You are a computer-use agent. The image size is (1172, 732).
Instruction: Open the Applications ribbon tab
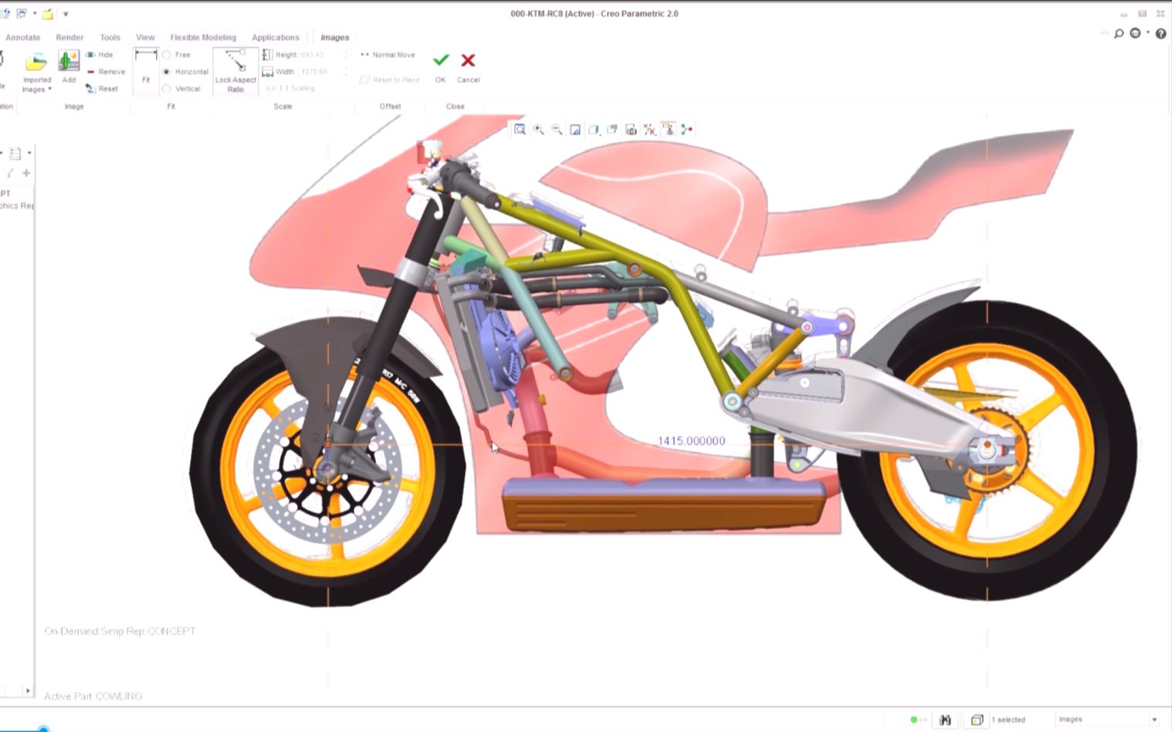[x=276, y=37]
